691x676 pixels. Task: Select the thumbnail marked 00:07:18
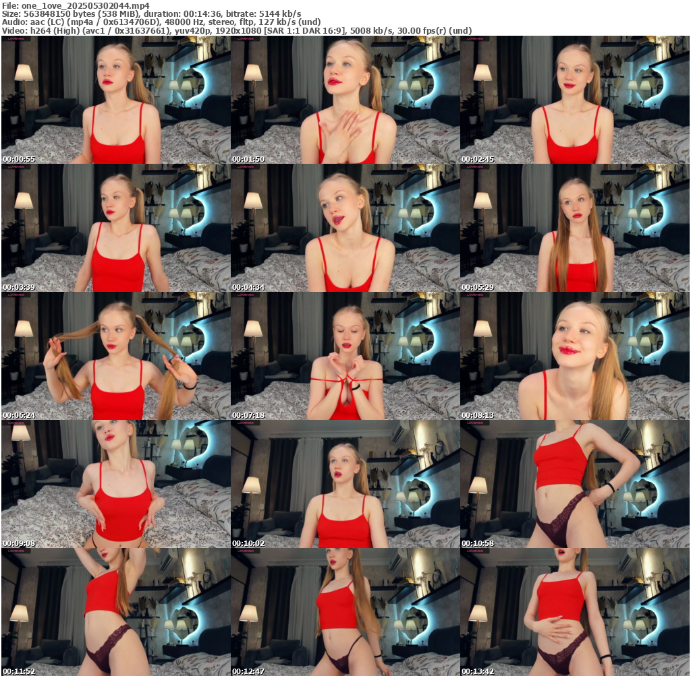[x=345, y=356]
